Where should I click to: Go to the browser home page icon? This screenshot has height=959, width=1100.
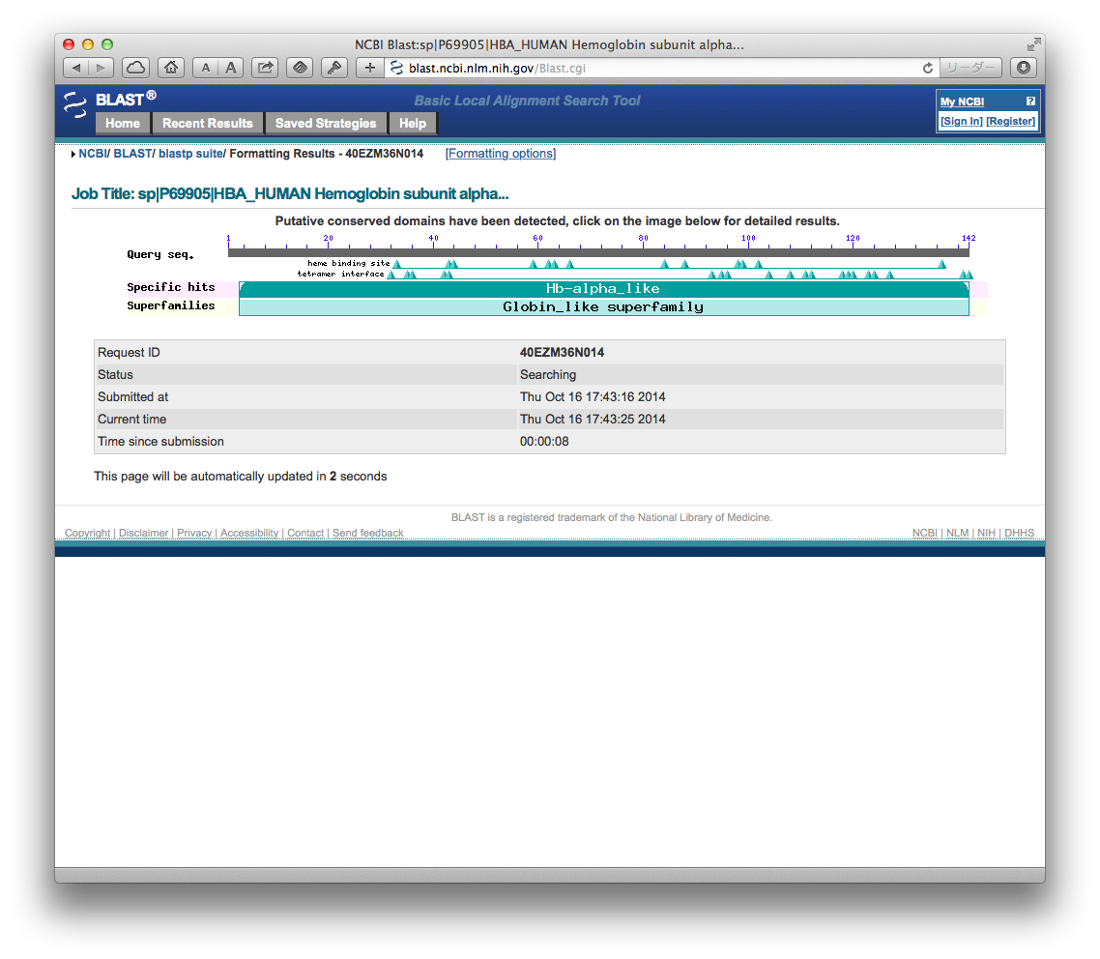(170, 68)
